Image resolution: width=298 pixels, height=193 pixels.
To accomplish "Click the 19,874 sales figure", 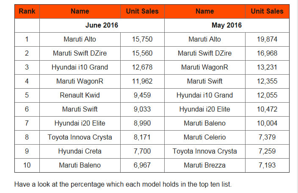I will tap(267, 39).
